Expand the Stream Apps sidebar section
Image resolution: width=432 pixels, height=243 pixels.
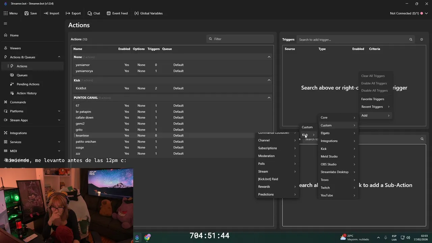pos(59,120)
